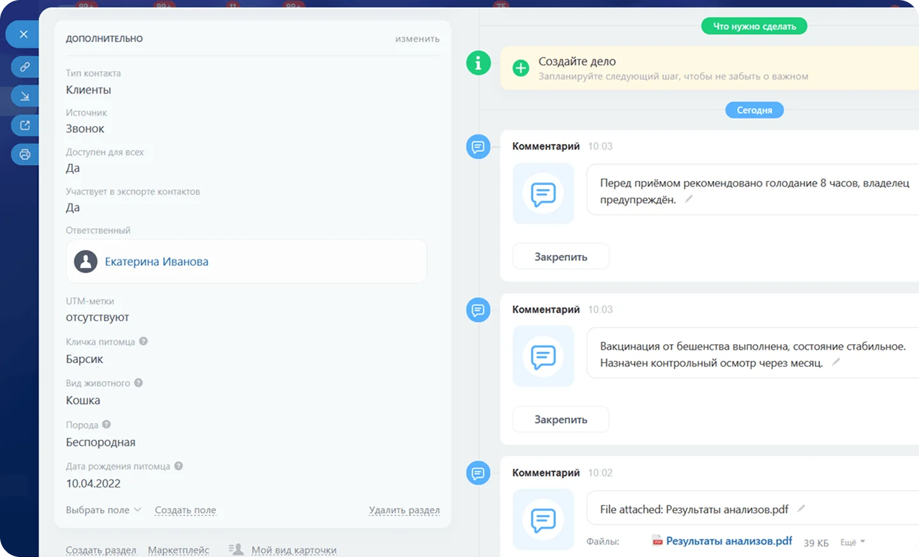Image resolution: width=919 pixels, height=557 pixels.
Task: Click the printer icon in the sidebar
Action: coord(25,154)
